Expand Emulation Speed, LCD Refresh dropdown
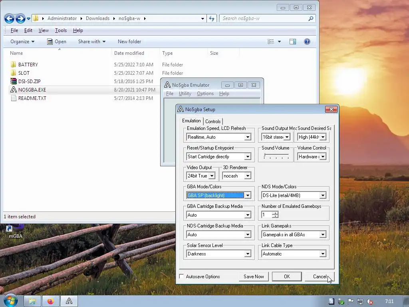Screen dimensions: 409x307 coord(248,137)
